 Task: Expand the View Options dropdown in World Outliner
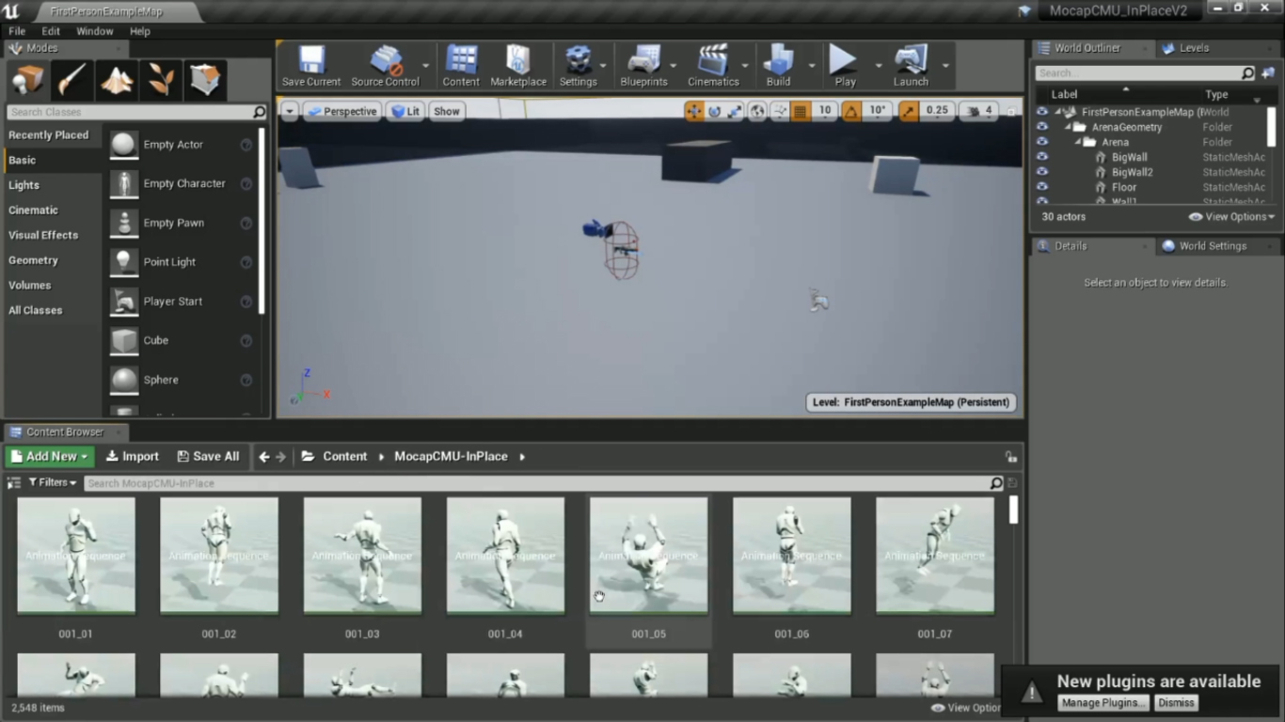tap(1232, 216)
